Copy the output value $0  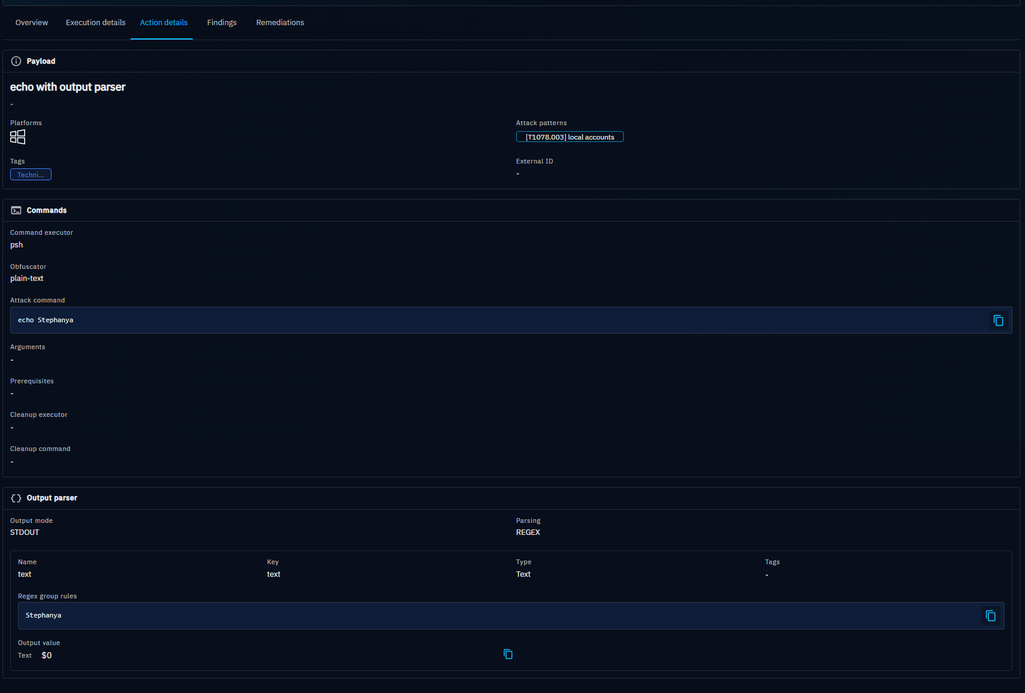[508, 654]
